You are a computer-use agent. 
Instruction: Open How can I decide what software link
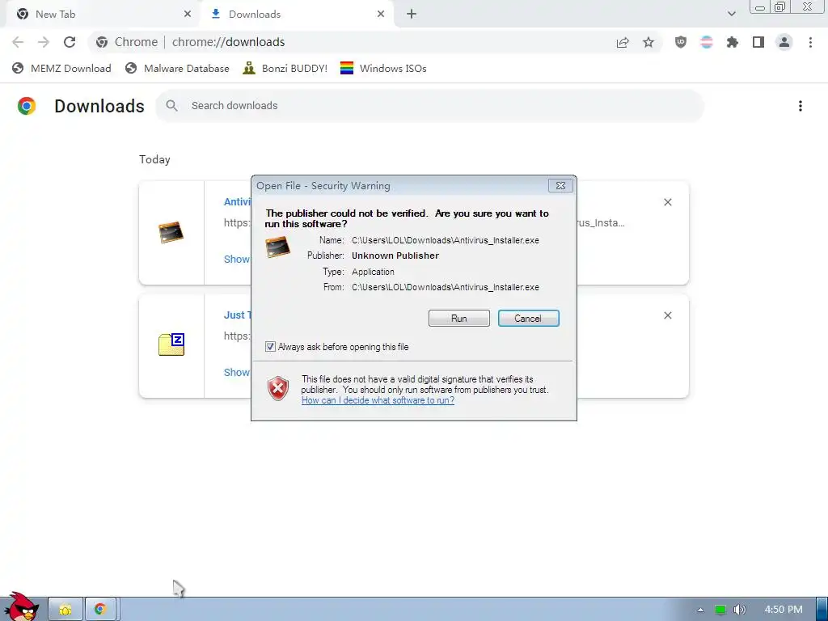[378, 400]
